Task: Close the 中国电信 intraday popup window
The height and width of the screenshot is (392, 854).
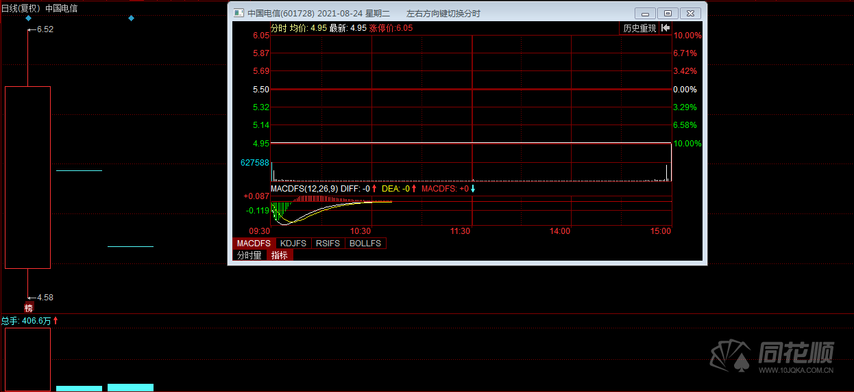Action: pyautogui.click(x=691, y=13)
